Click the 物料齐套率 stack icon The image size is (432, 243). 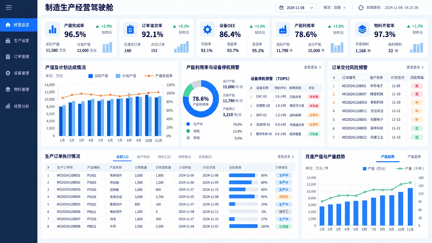click(x=362, y=29)
